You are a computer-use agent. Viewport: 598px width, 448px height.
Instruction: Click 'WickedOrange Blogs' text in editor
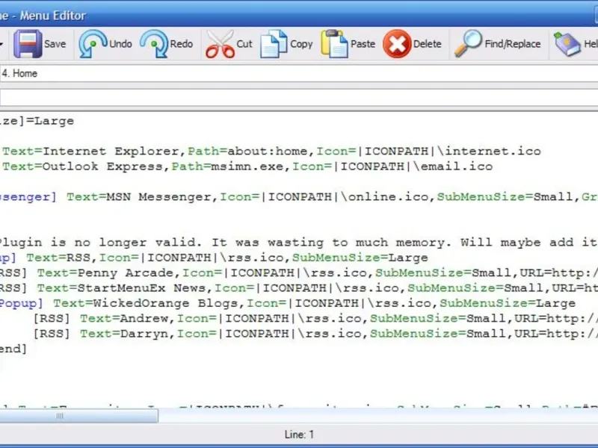[166, 304]
